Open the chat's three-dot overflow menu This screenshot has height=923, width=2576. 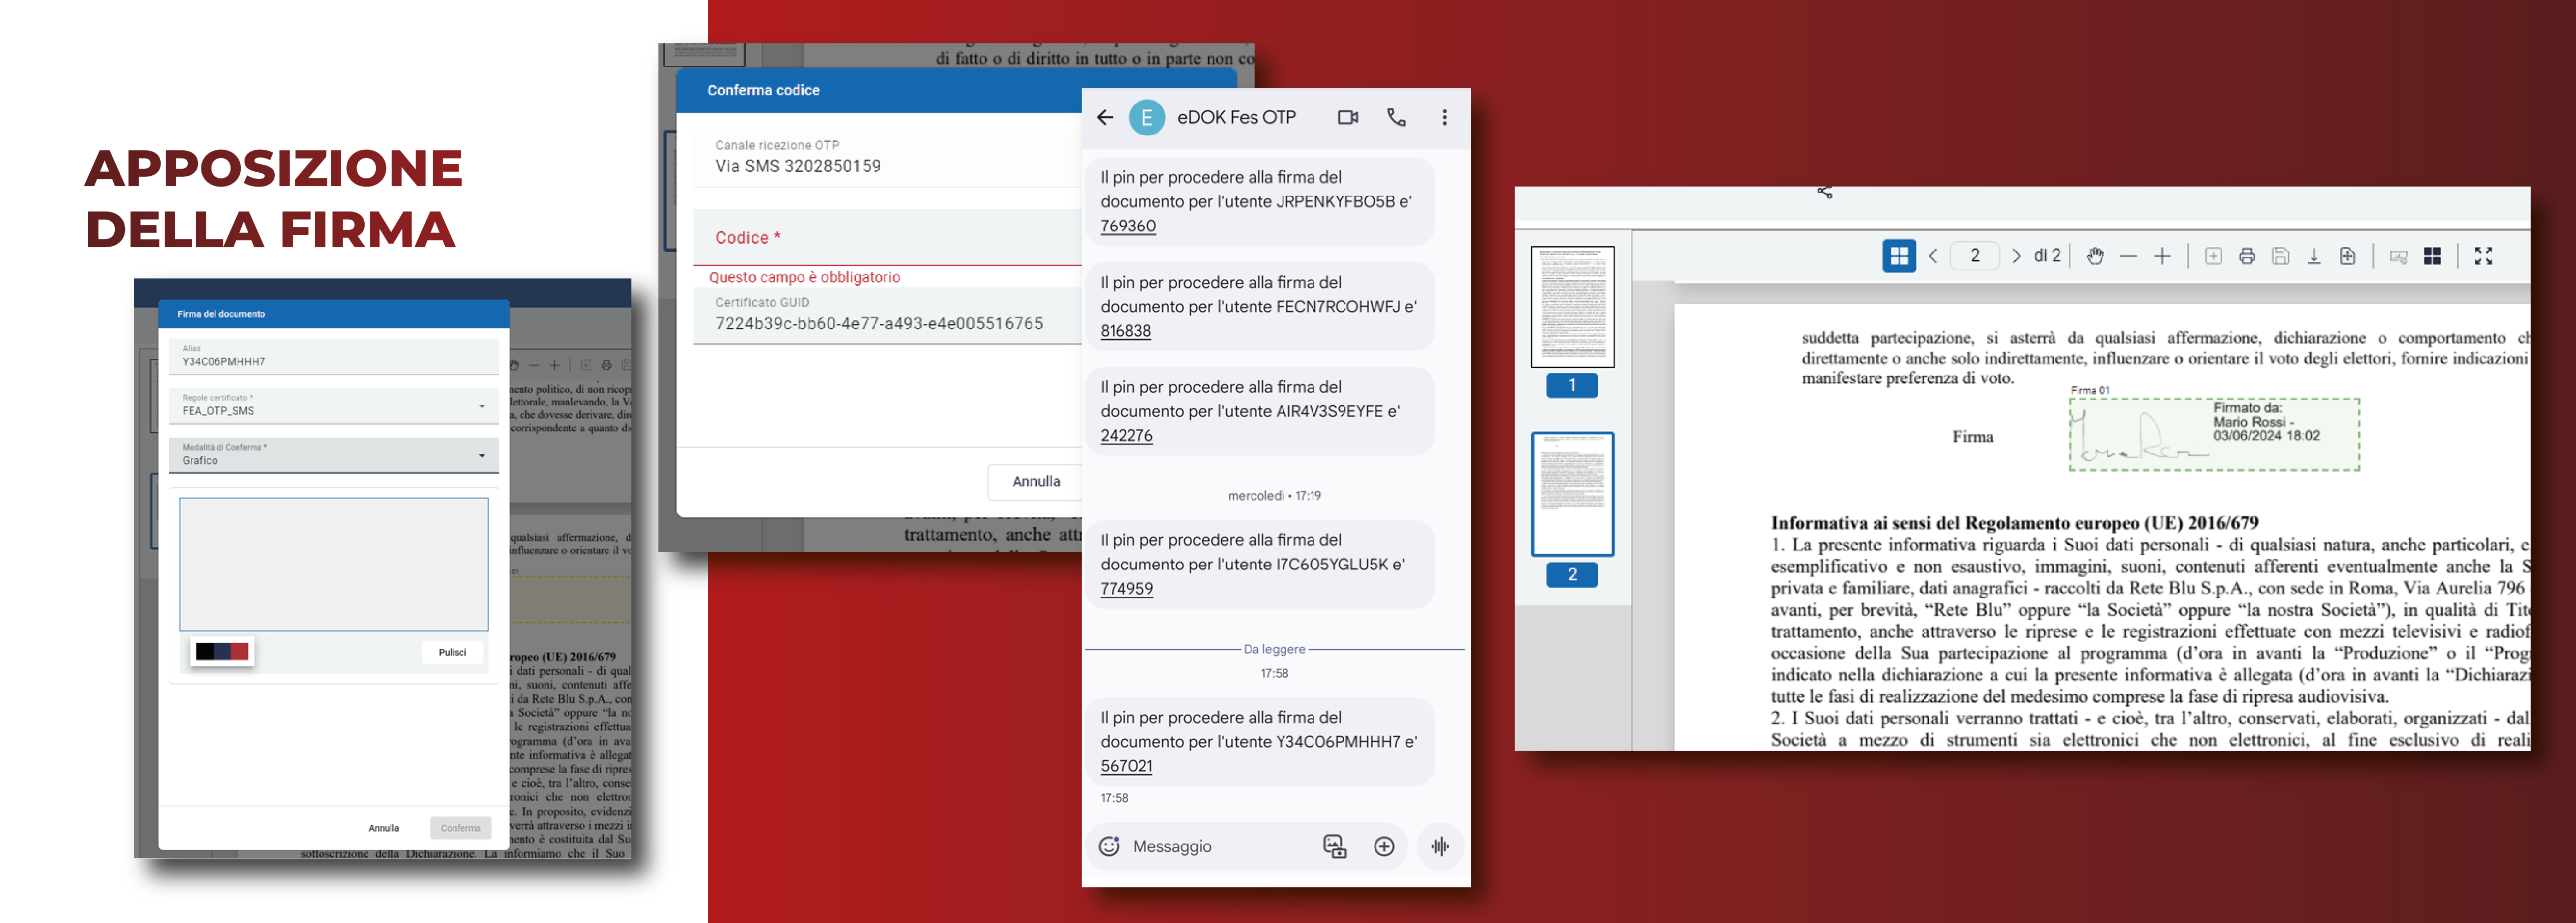tap(1444, 118)
